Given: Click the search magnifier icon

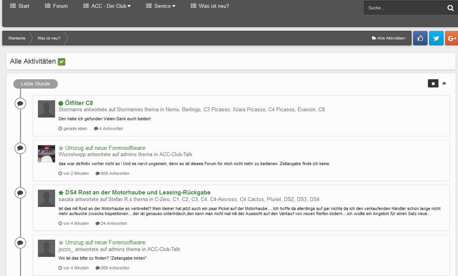Looking at the screenshot, I should coord(450,8).
